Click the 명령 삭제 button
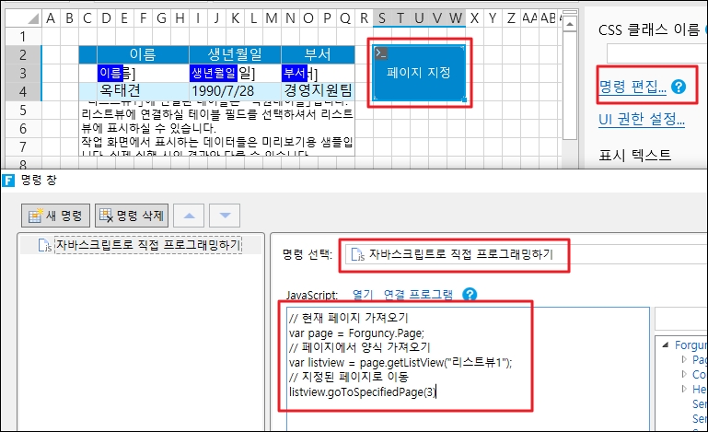 (131, 216)
